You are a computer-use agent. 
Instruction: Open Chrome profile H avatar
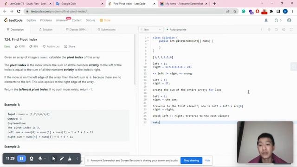coord(285,12)
